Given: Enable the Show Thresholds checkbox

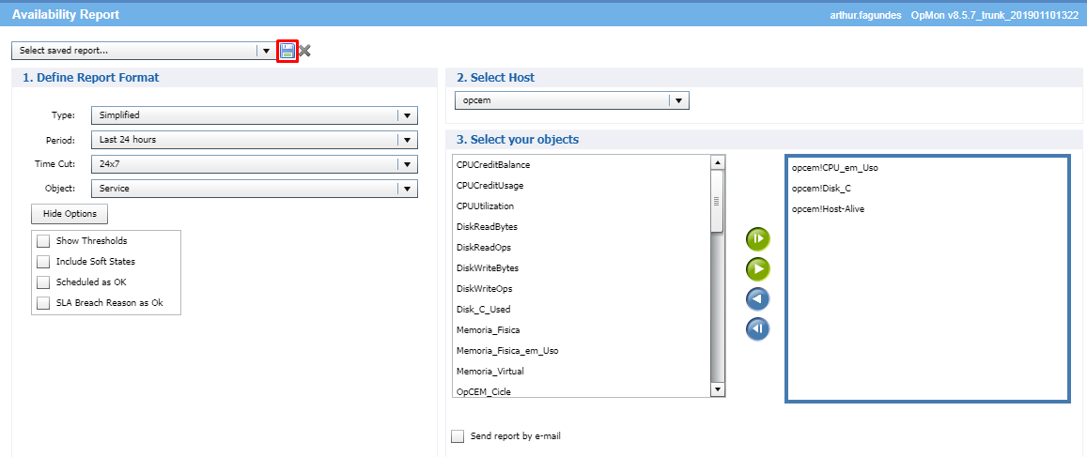Looking at the screenshot, I should point(42,241).
